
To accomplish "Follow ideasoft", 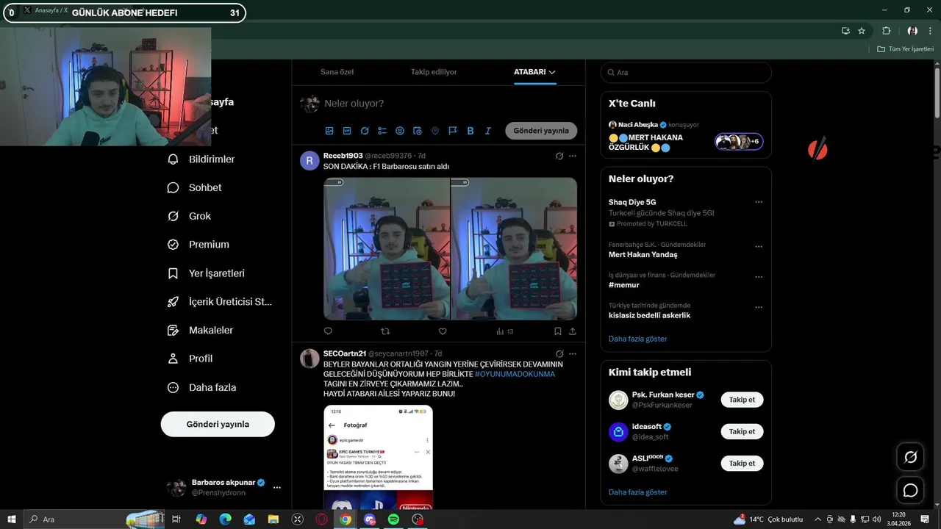I will (742, 431).
